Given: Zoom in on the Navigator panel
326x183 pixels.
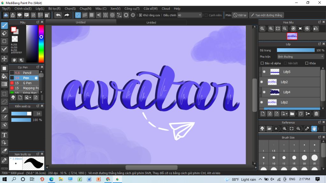Looking at the screenshot, I should [271, 29].
